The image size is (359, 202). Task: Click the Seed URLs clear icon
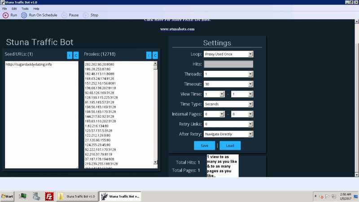(x=76, y=55)
